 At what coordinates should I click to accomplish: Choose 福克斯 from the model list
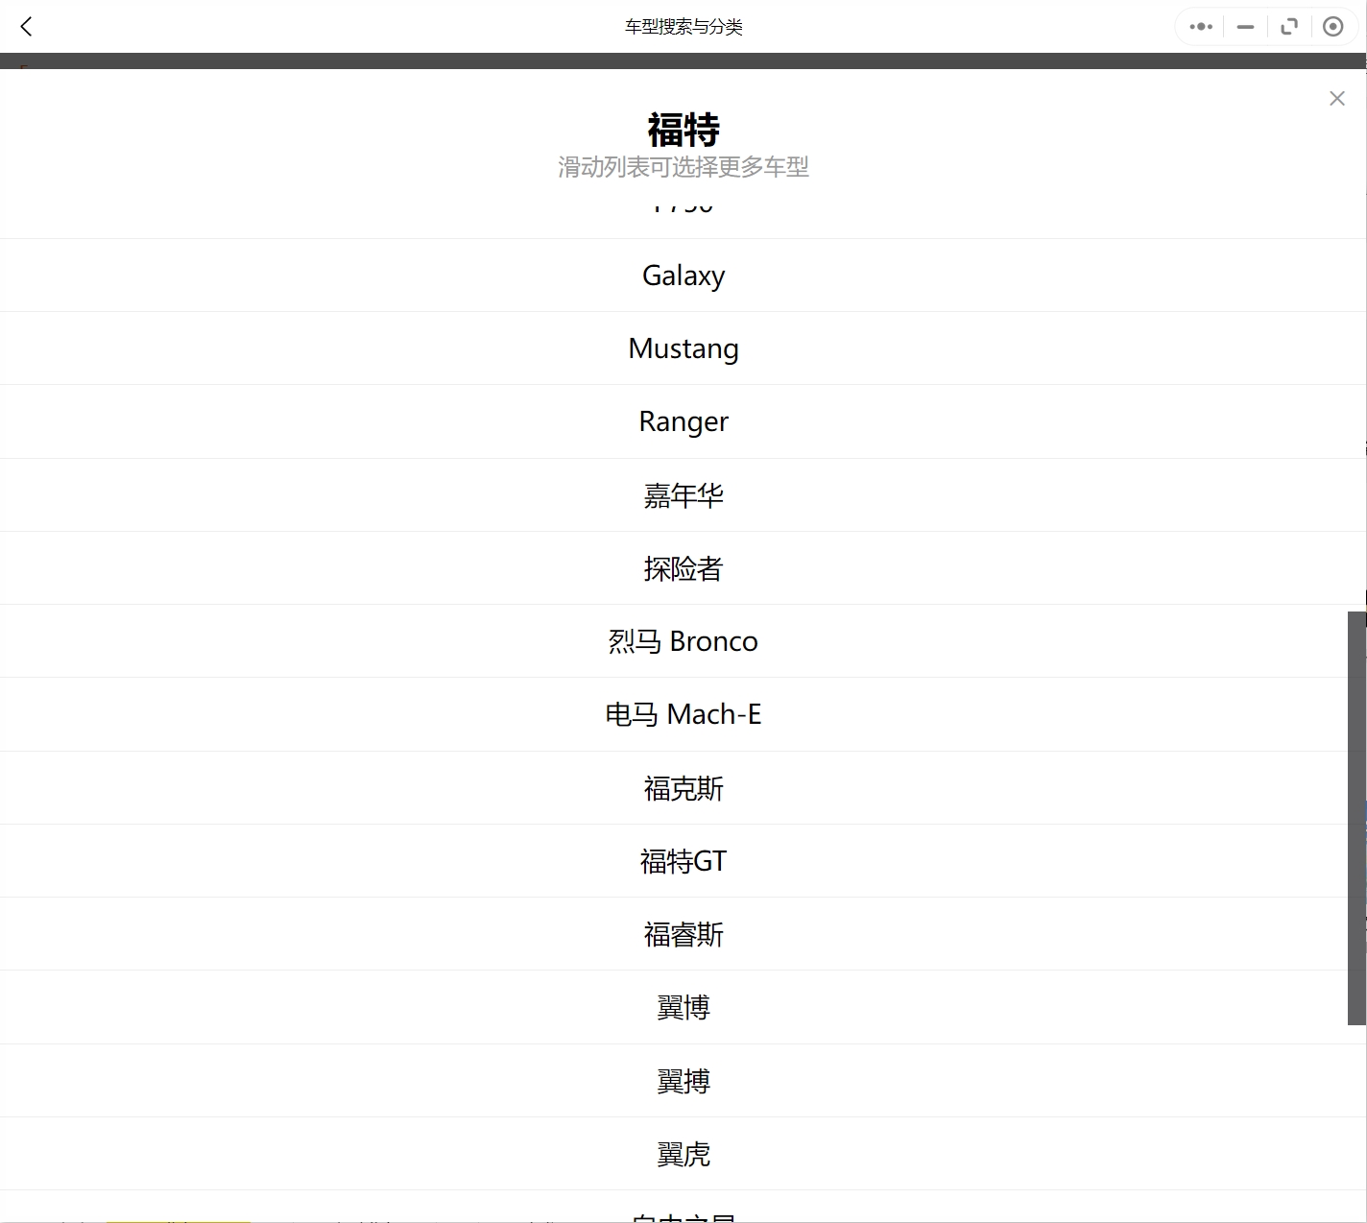tap(683, 788)
